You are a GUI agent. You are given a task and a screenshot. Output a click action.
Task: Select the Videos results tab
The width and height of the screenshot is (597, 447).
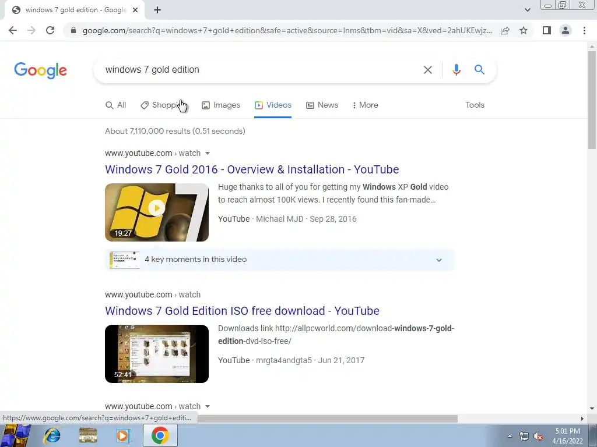273,105
